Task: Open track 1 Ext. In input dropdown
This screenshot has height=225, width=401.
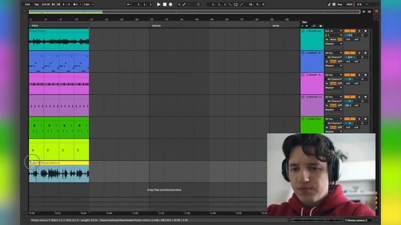Action: [x=333, y=31]
